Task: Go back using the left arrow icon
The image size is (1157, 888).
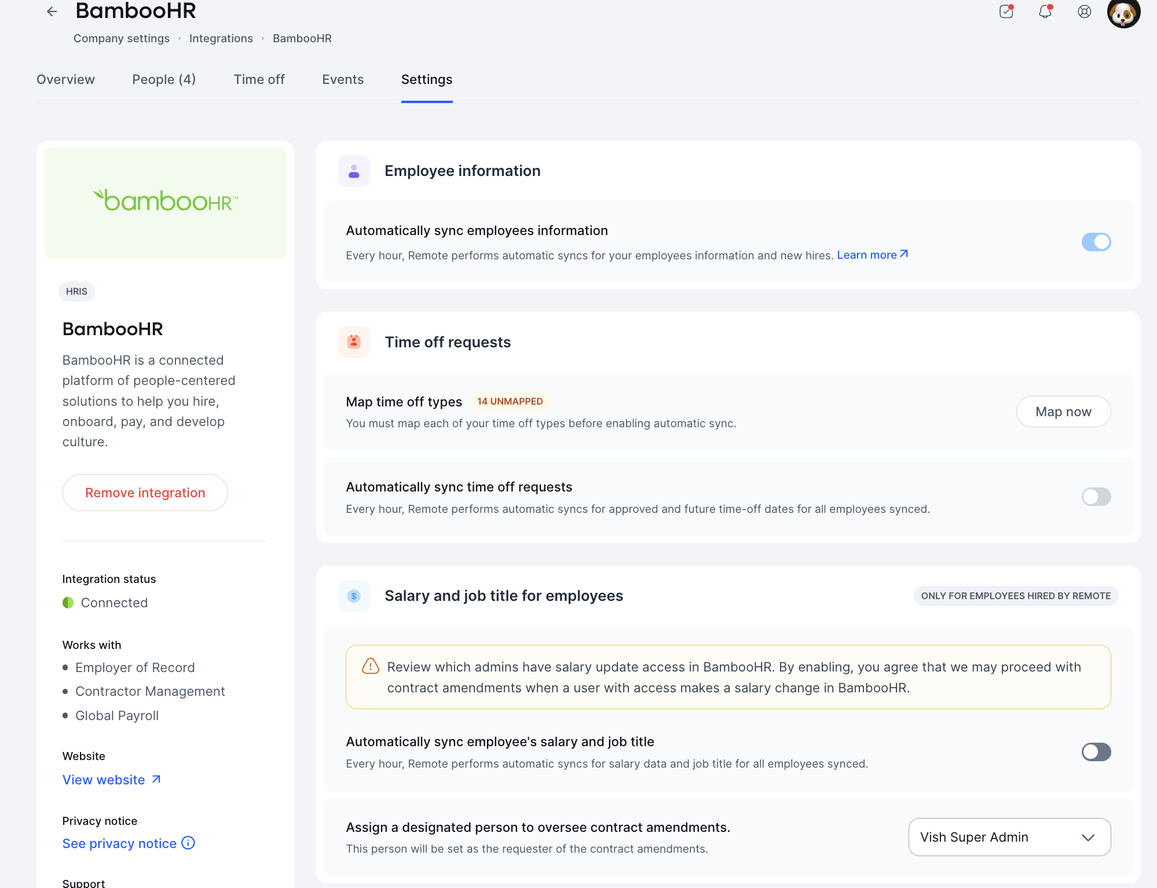Action: (x=52, y=12)
